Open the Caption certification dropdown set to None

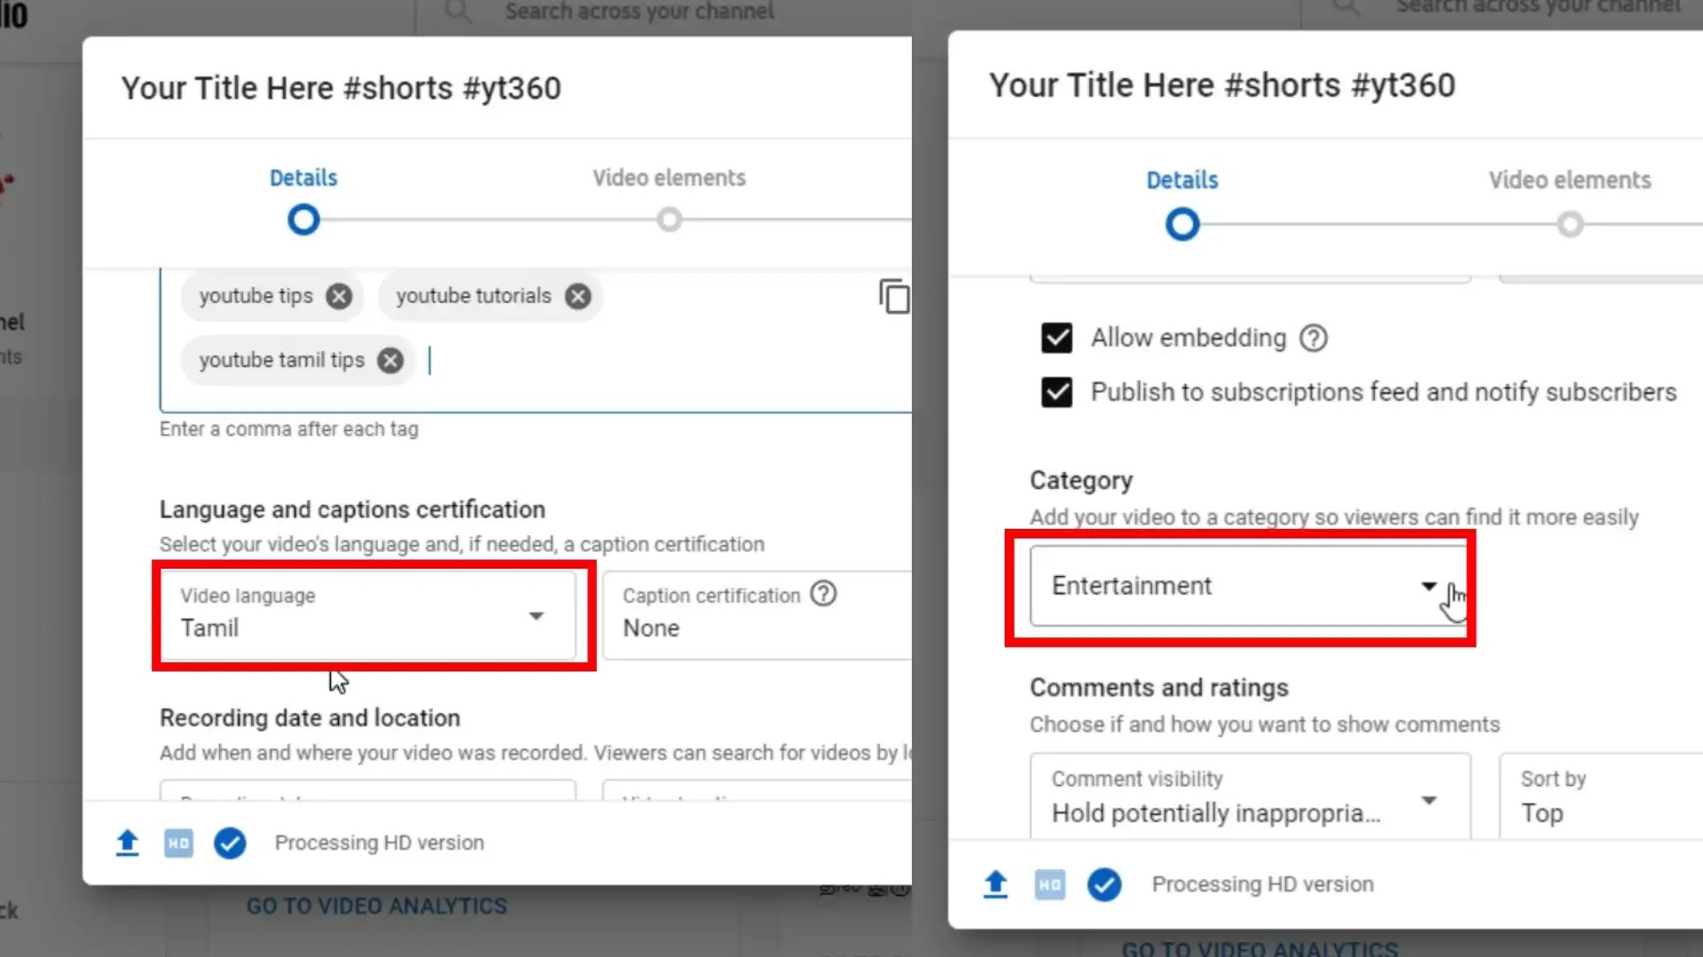[757, 614]
